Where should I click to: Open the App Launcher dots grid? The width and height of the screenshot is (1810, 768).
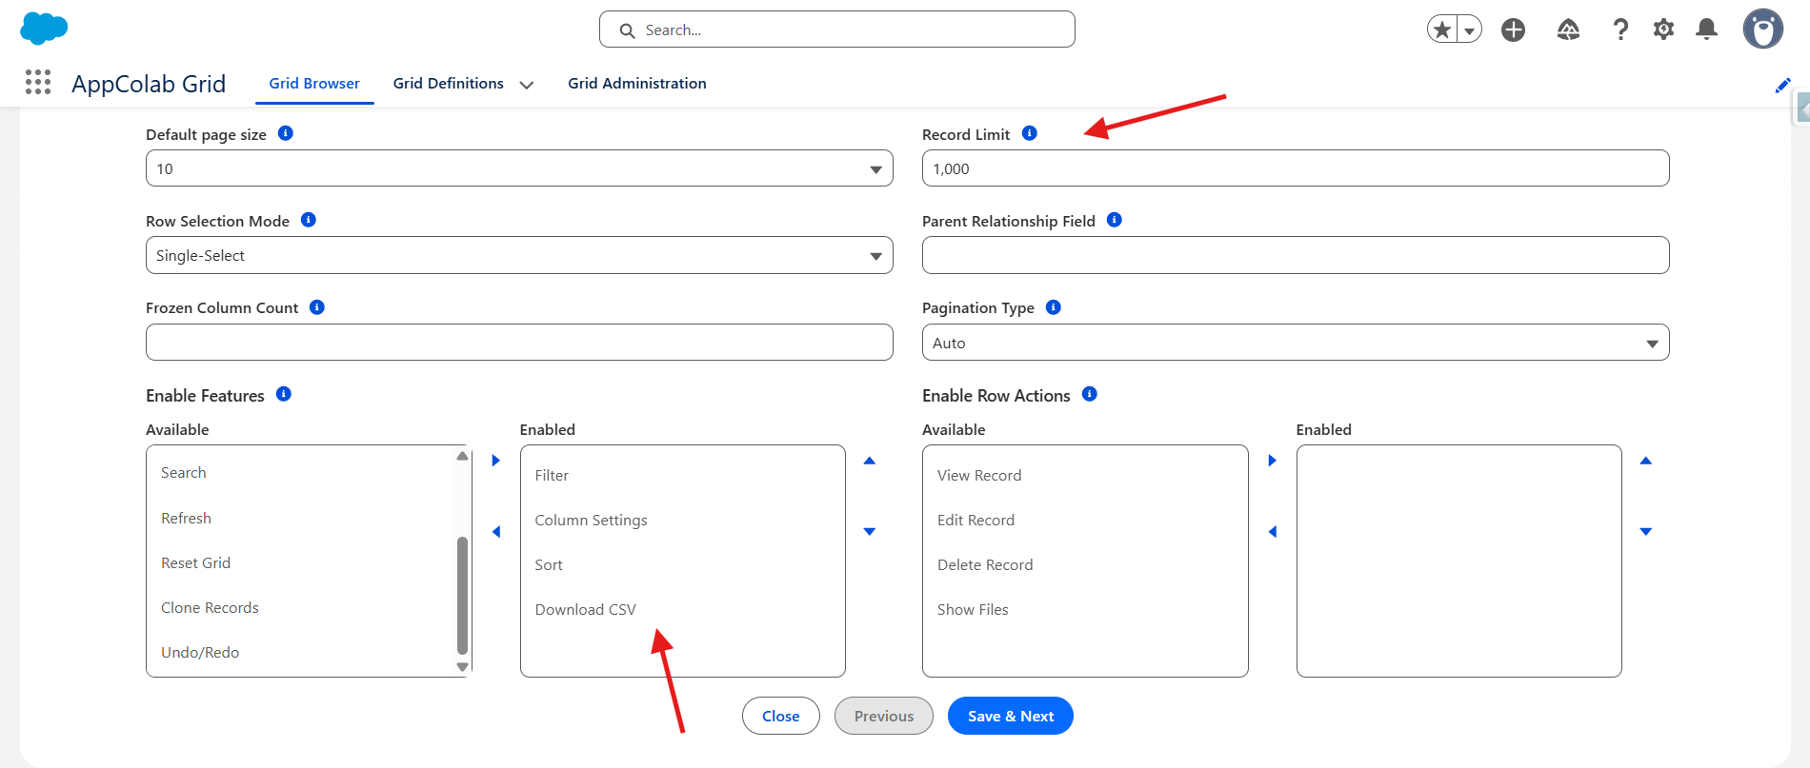point(38,83)
